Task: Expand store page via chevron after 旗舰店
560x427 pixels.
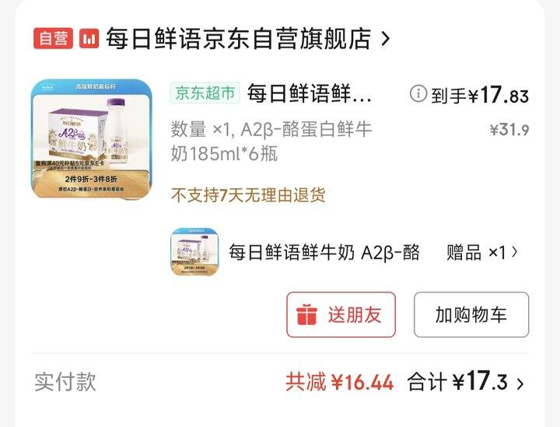Action: pyautogui.click(x=385, y=39)
